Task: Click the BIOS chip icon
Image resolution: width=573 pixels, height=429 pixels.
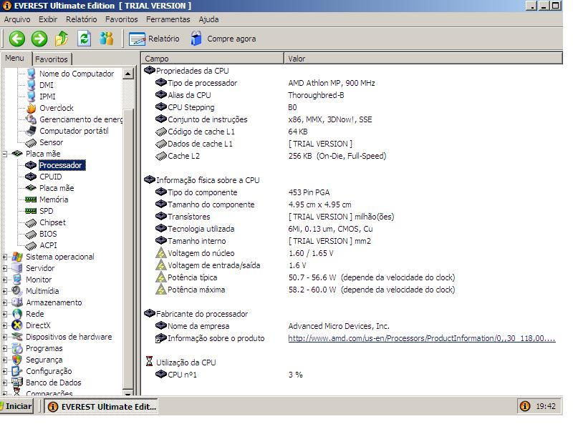Action: pos(31,234)
